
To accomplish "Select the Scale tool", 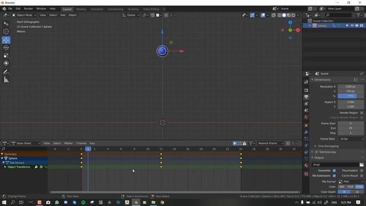I will tap(6, 56).
